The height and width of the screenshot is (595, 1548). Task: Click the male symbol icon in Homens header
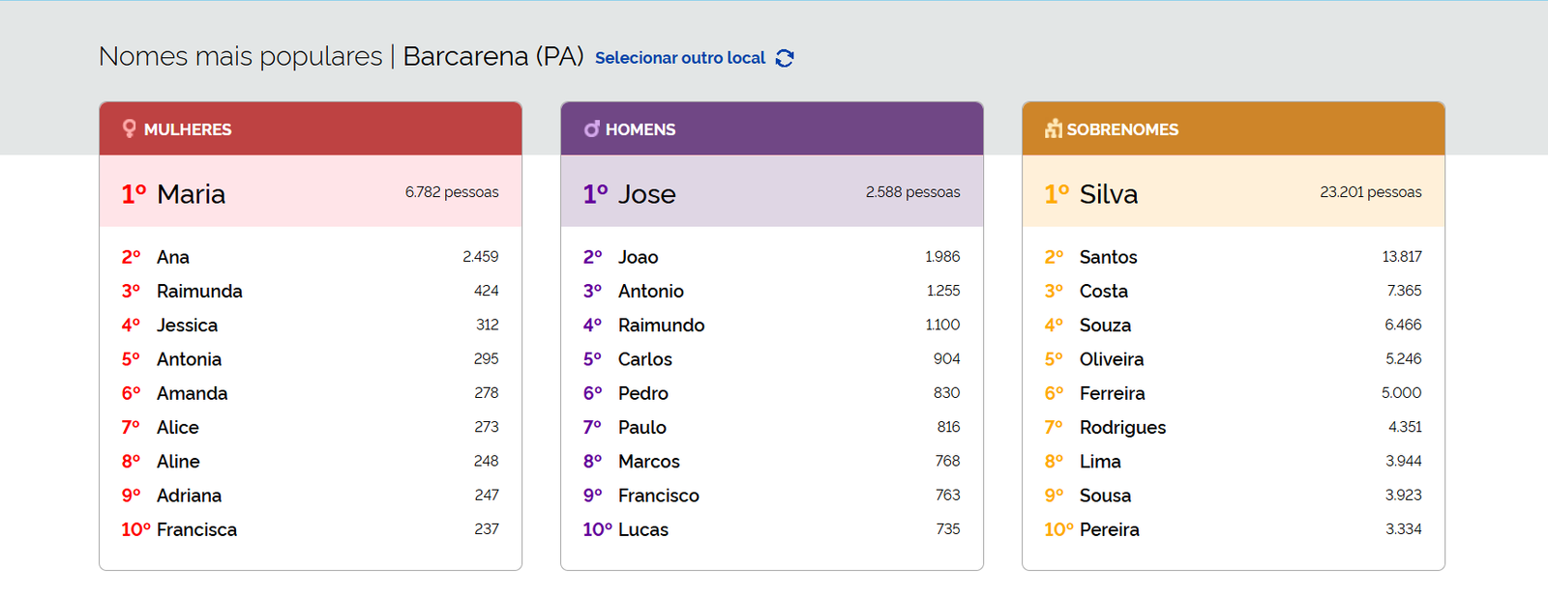click(591, 128)
